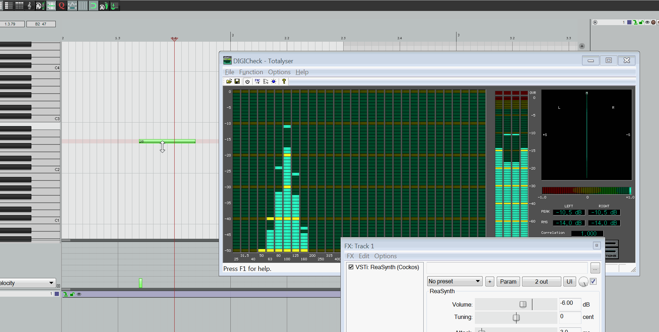Open the Function menu in DIGICheck
659x332 pixels.
click(251, 72)
